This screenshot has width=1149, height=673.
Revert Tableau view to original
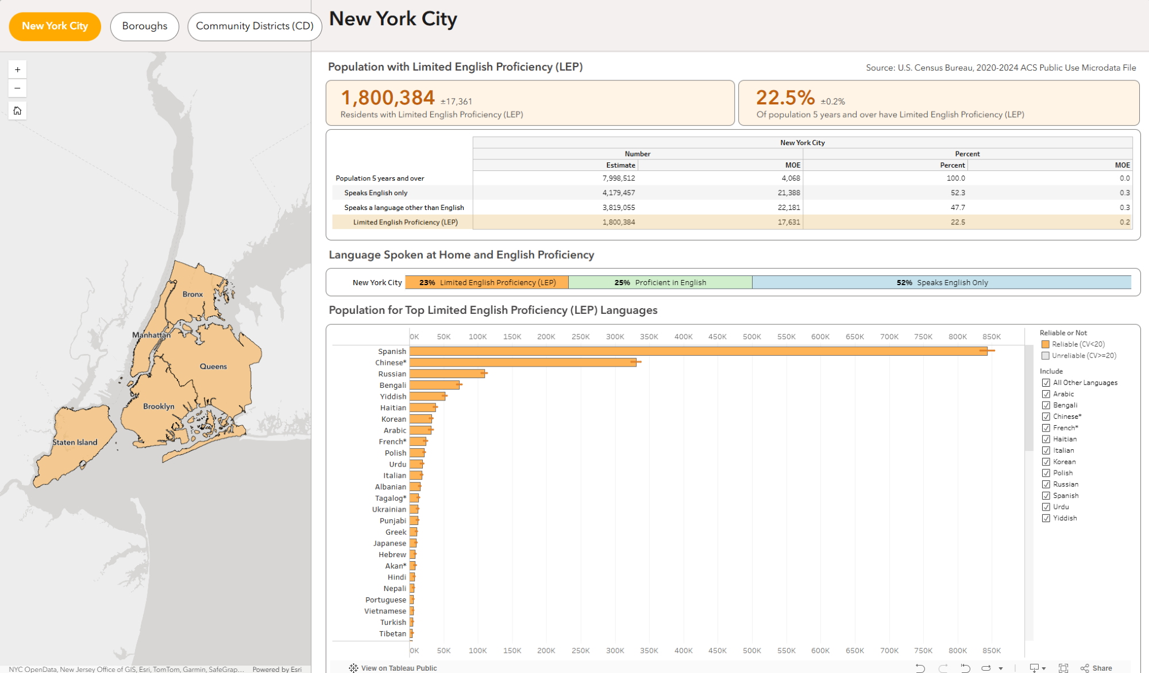[965, 668]
